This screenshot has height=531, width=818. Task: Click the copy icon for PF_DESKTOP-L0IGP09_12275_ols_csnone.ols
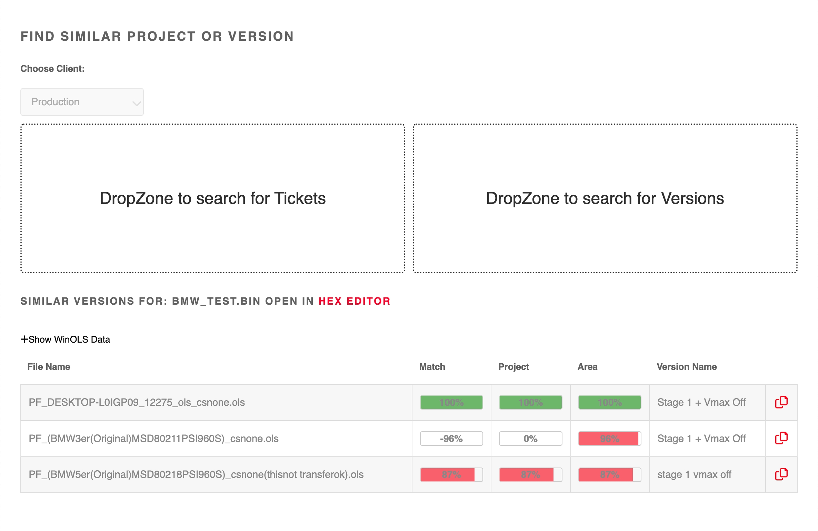click(x=781, y=402)
